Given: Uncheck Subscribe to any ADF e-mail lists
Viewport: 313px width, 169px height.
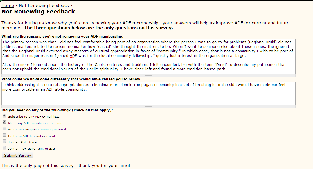Looking at the screenshot, I should (x=4, y=116).
